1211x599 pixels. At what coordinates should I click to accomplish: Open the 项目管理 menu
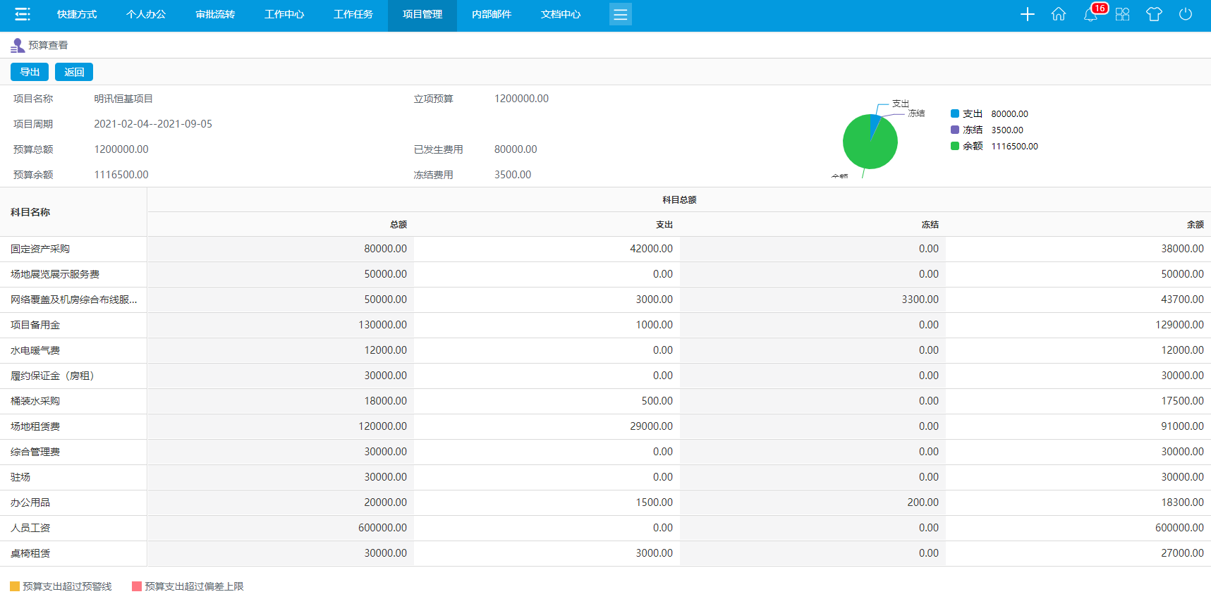click(422, 15)
